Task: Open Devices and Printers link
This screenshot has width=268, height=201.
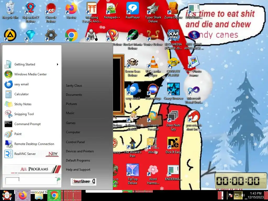Action: [x=80, y=151]
